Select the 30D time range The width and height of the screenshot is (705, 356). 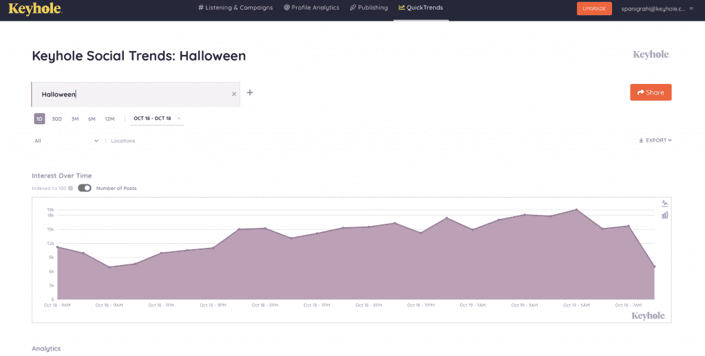coord(56,119)
